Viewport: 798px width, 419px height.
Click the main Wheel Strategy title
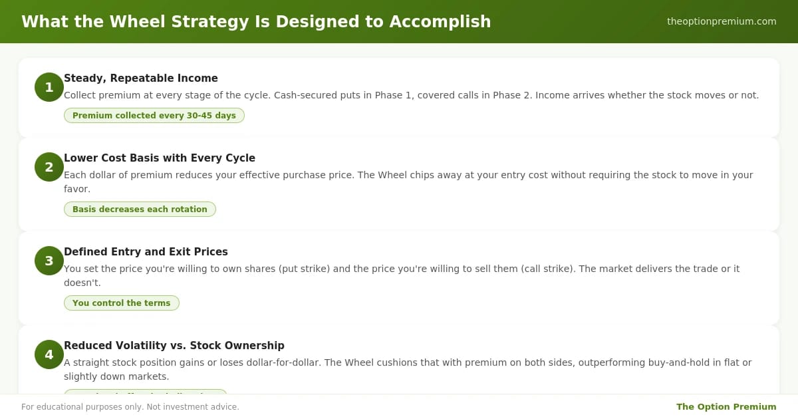pos(256,22)
